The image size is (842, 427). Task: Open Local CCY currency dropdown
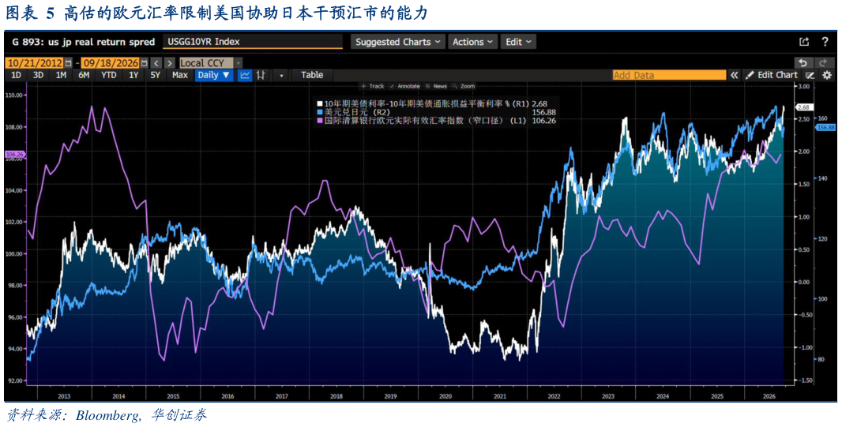[210, 62]
